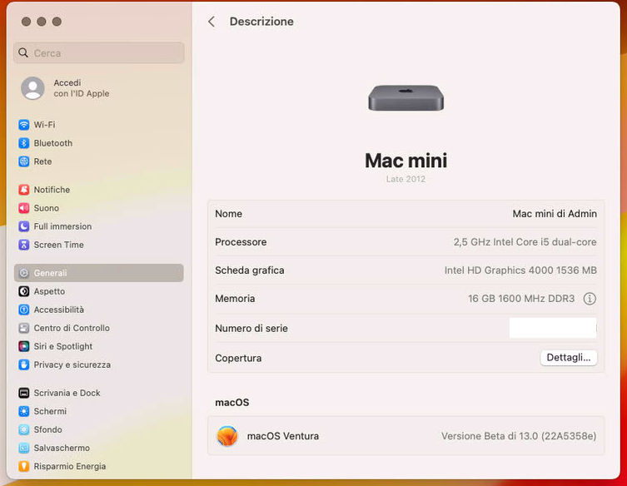
Task: Click the Dettagli... coverage button
Action: [x=568, y=358]
